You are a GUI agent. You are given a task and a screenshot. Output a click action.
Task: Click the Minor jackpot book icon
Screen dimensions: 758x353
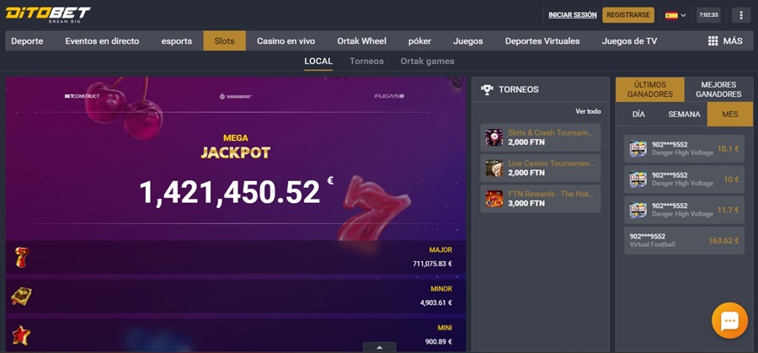(21, 296)
